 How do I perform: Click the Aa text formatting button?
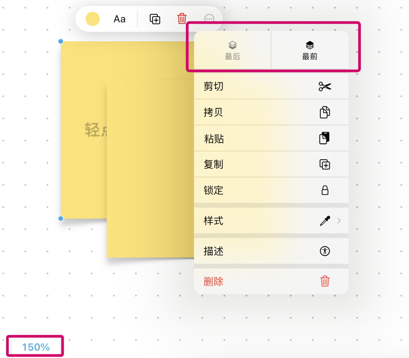click(x=119, y=19)
